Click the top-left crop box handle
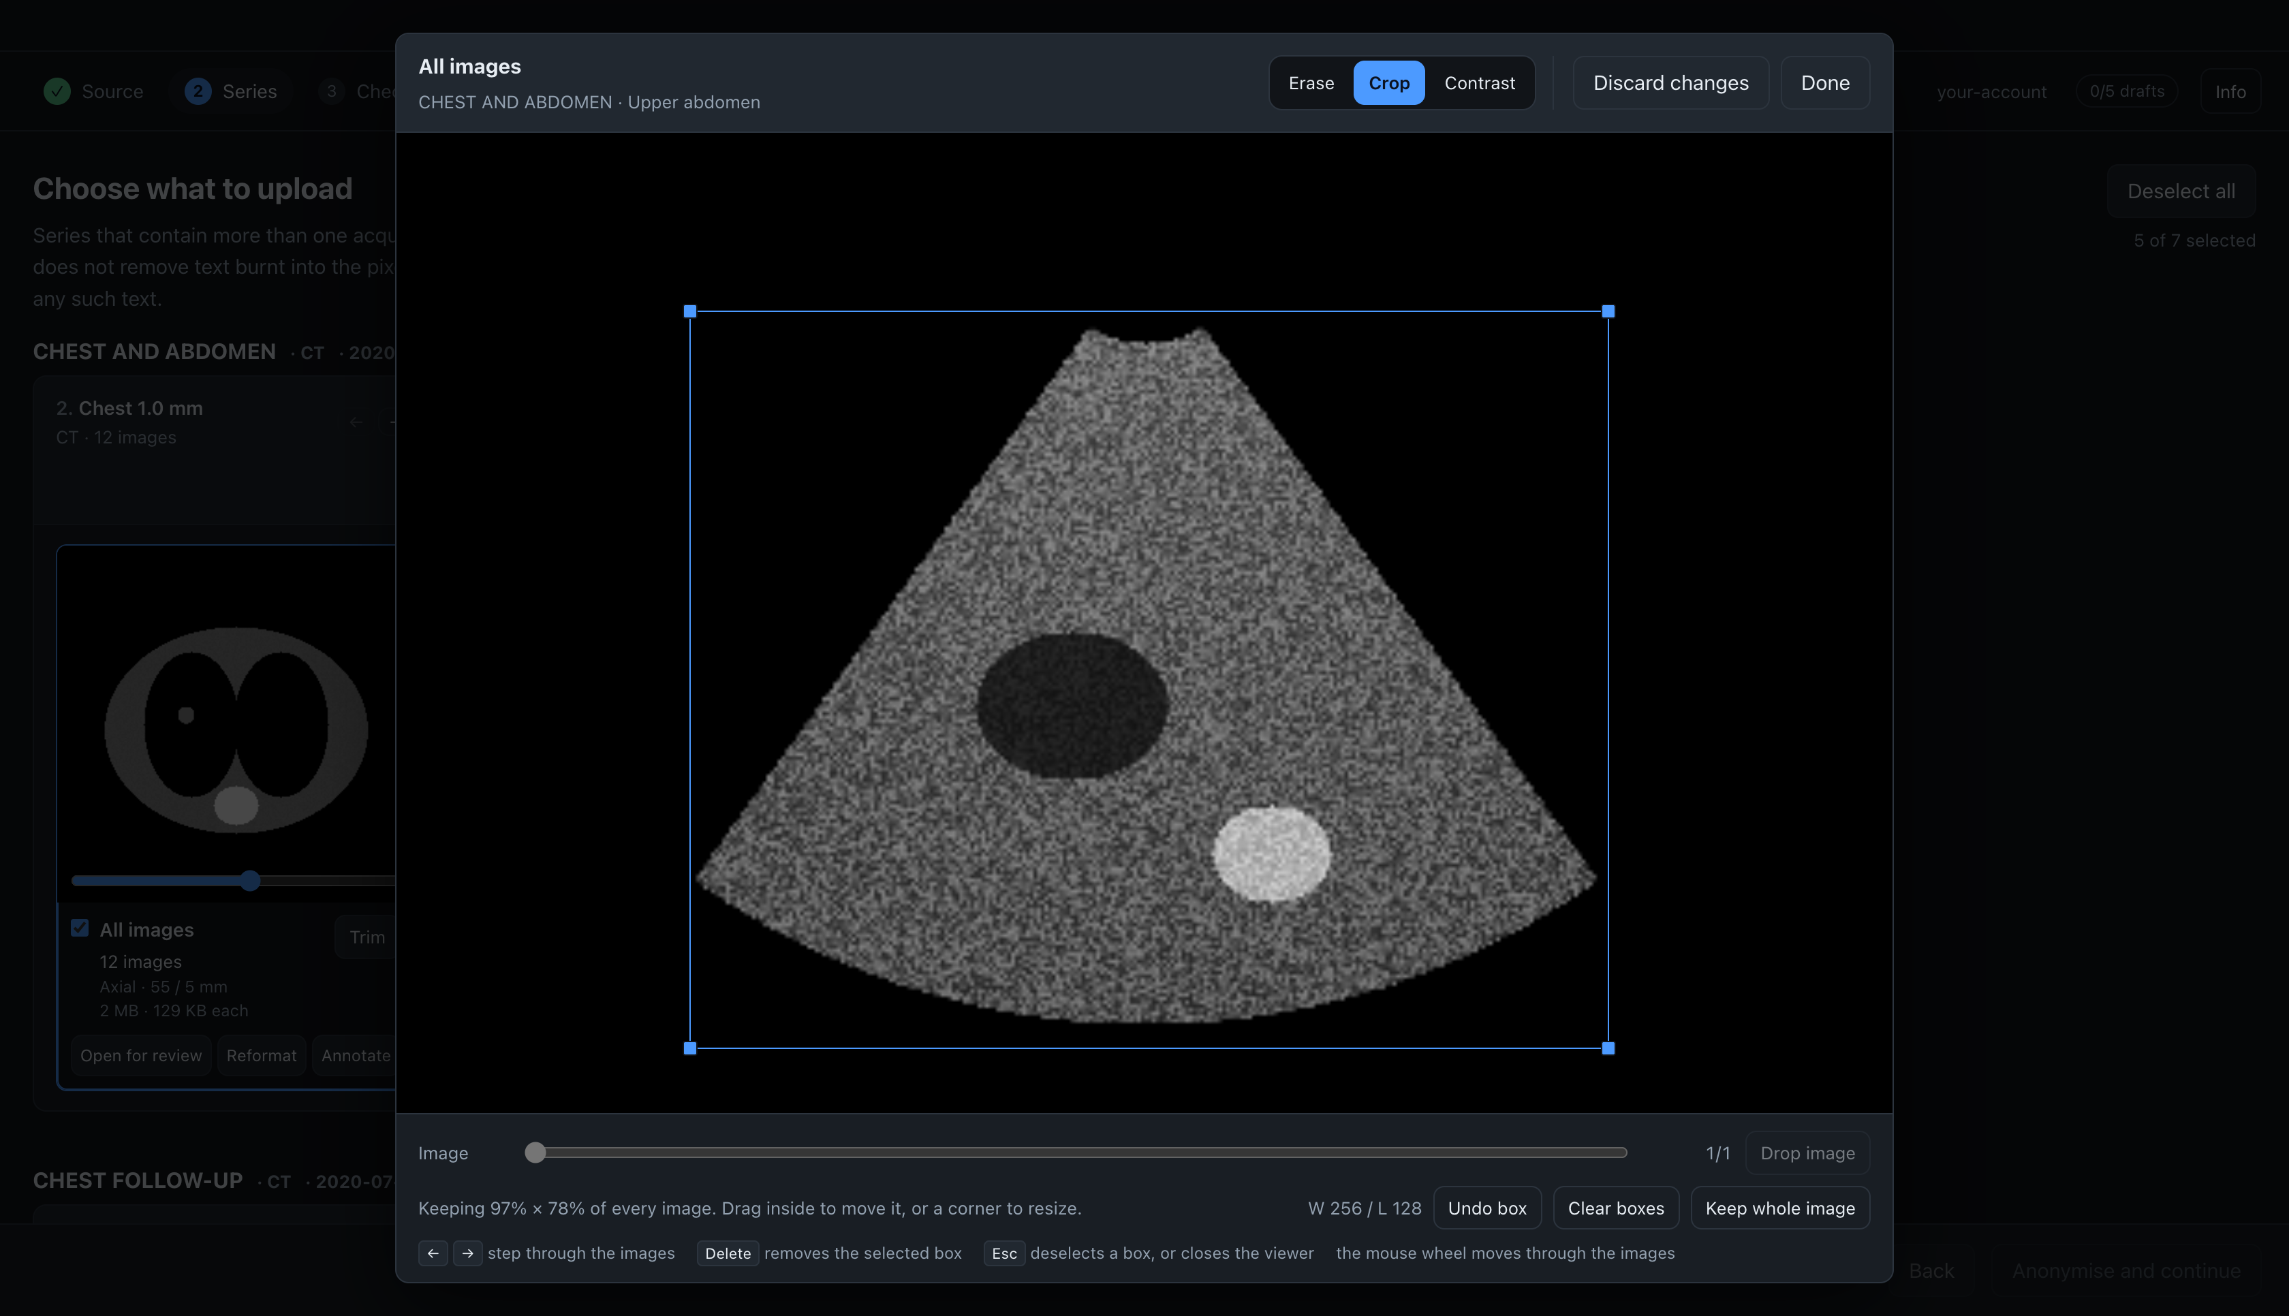2289x1316 pixels. [690, 312]
